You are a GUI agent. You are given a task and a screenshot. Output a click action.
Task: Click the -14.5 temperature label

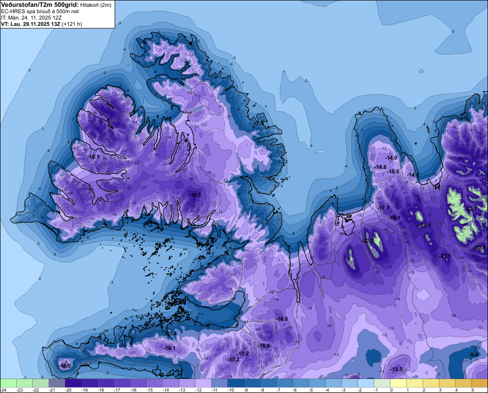point(413,175)
